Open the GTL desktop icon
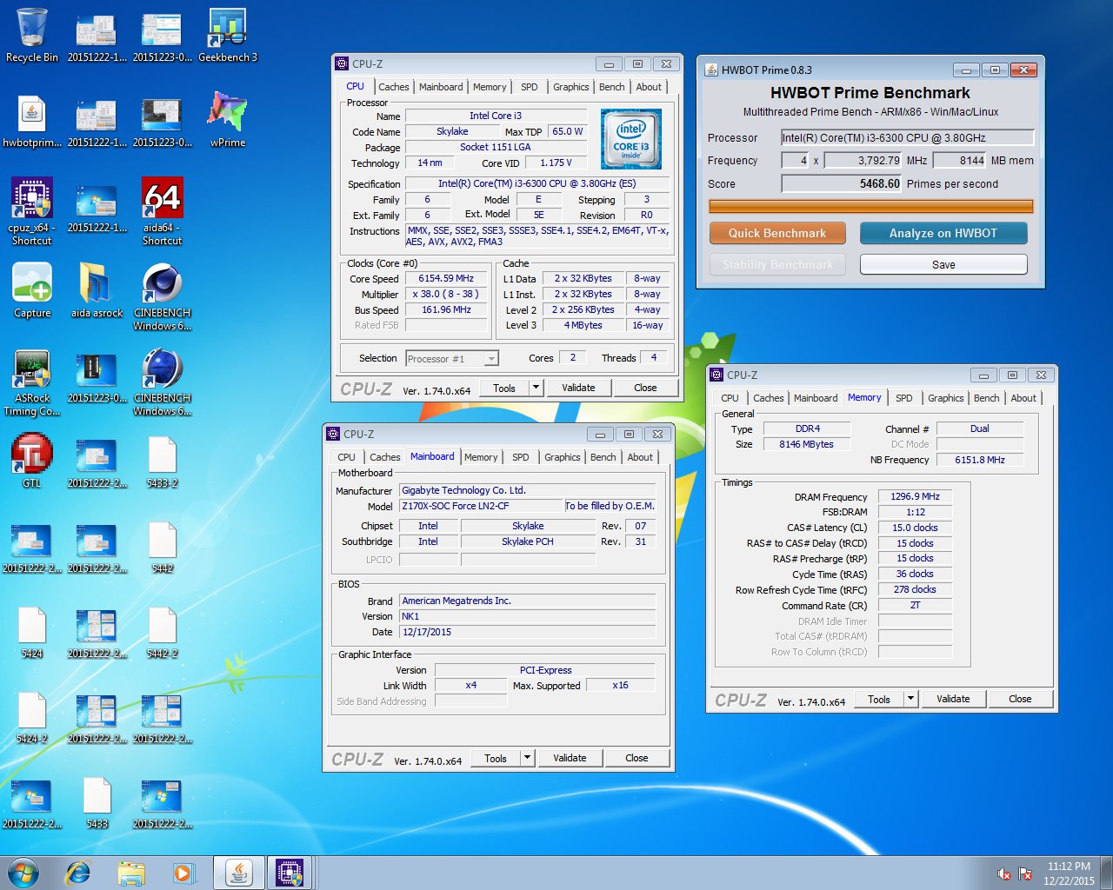Image resolution: width=1113 pixels, height=890 pixels. (32, 461)
